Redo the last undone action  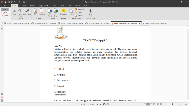[x=19, y=2]
